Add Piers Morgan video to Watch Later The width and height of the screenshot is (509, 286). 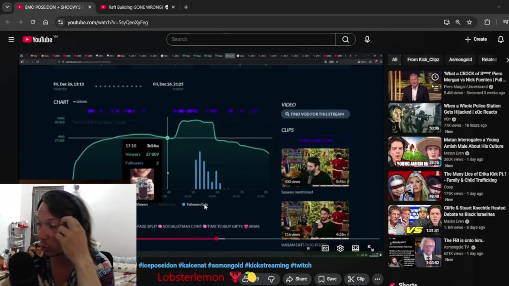click(435, 77)
